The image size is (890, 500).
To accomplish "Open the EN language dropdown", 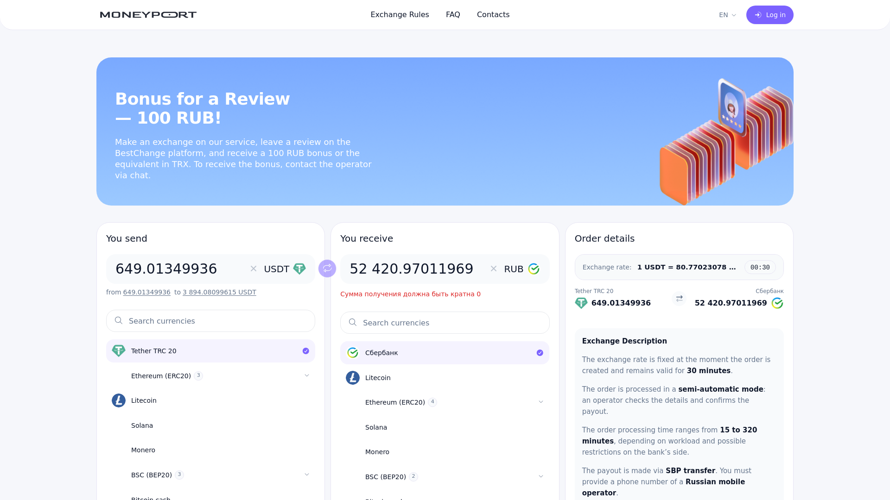I will (x=727, y=15).
